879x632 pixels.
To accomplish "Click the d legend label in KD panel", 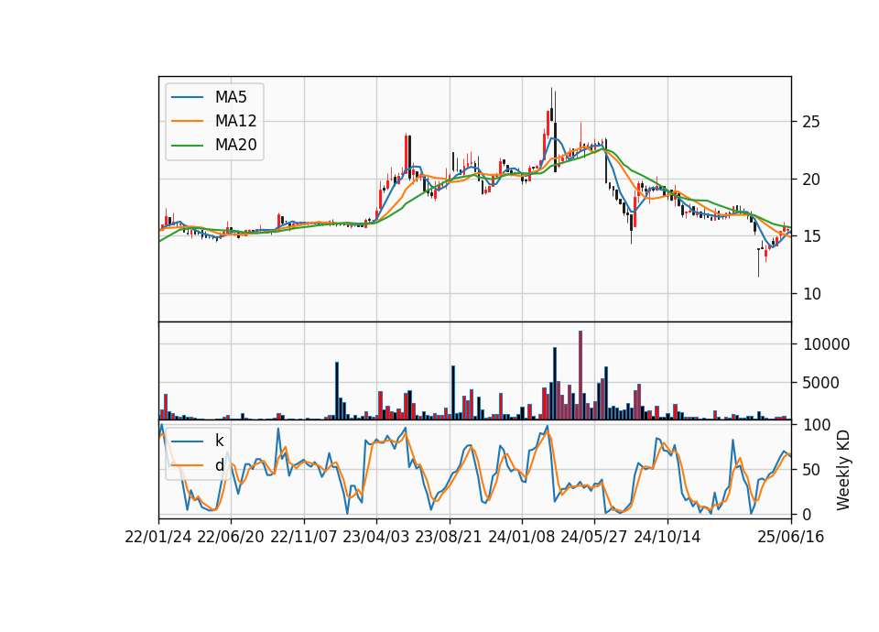I will point(219,465).
